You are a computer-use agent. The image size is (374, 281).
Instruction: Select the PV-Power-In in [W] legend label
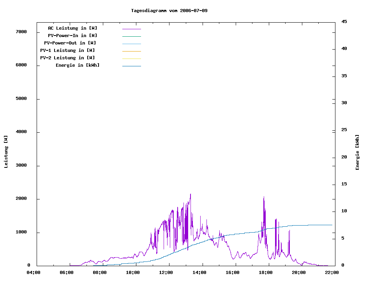[x=72, y=36]
